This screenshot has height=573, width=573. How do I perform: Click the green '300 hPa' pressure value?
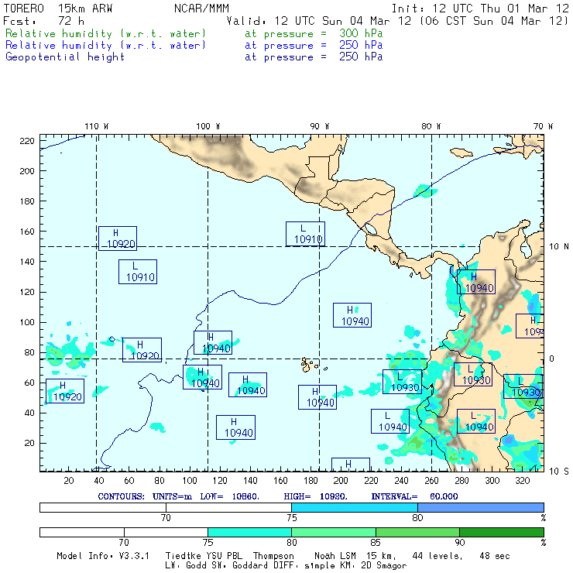tap(361, 33)
